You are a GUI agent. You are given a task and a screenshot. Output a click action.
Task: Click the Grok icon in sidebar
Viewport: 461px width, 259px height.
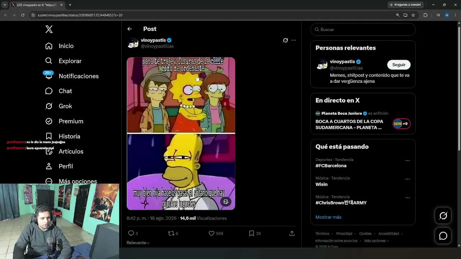pyautogui.click(x=49, y=106)
